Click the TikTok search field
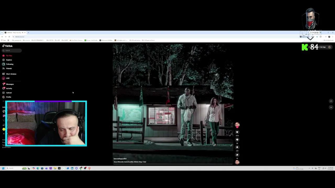335x188 pixels. [12, 50]
